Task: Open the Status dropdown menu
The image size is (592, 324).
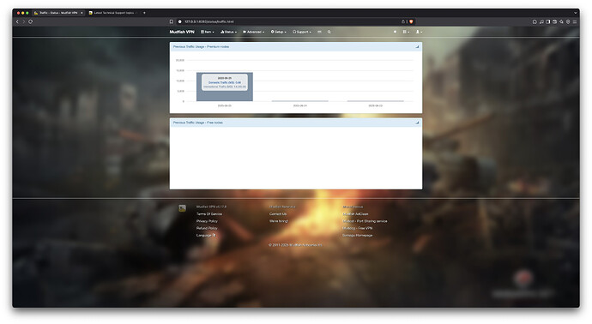Action: coord(228,32)
